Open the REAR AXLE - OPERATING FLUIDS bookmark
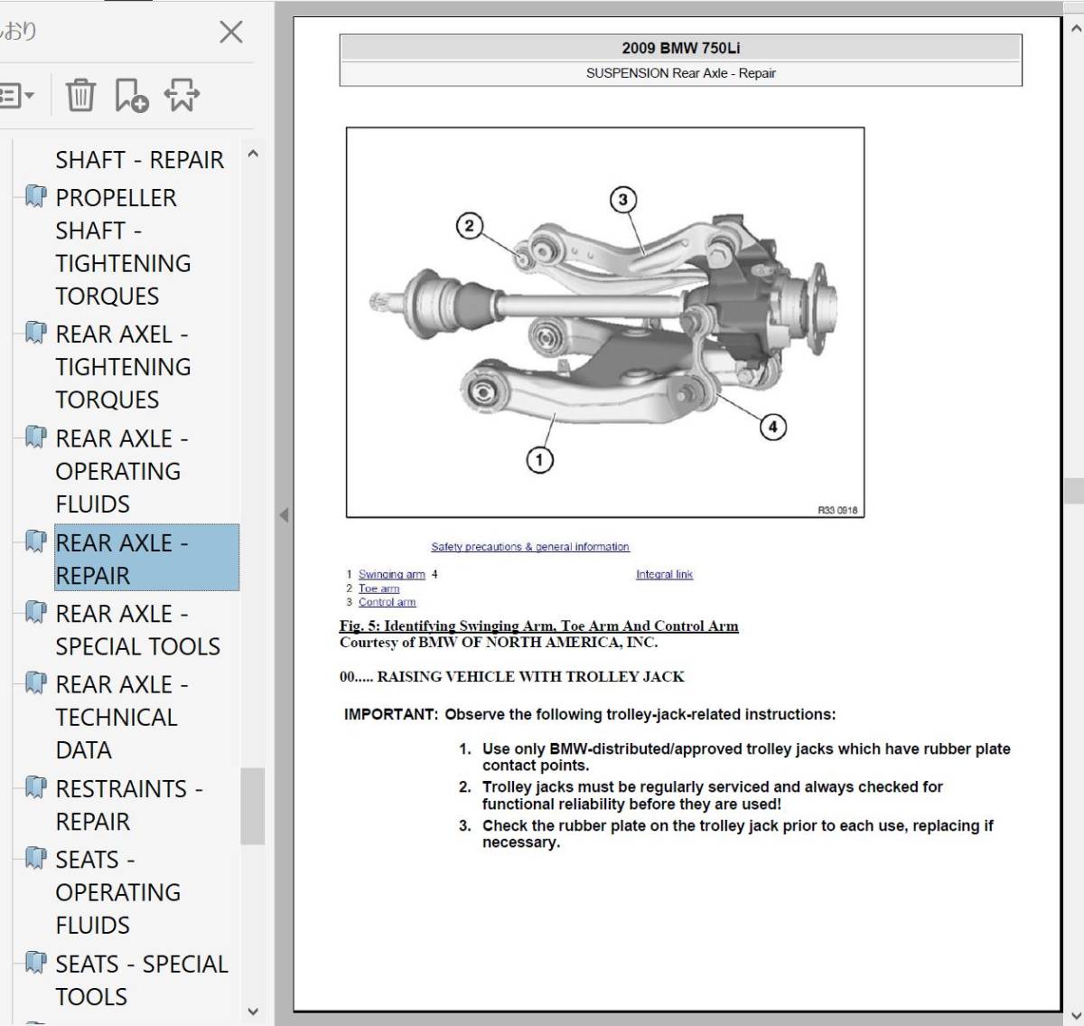Viewport: 1084px width, 1026px height. (122, 471)
